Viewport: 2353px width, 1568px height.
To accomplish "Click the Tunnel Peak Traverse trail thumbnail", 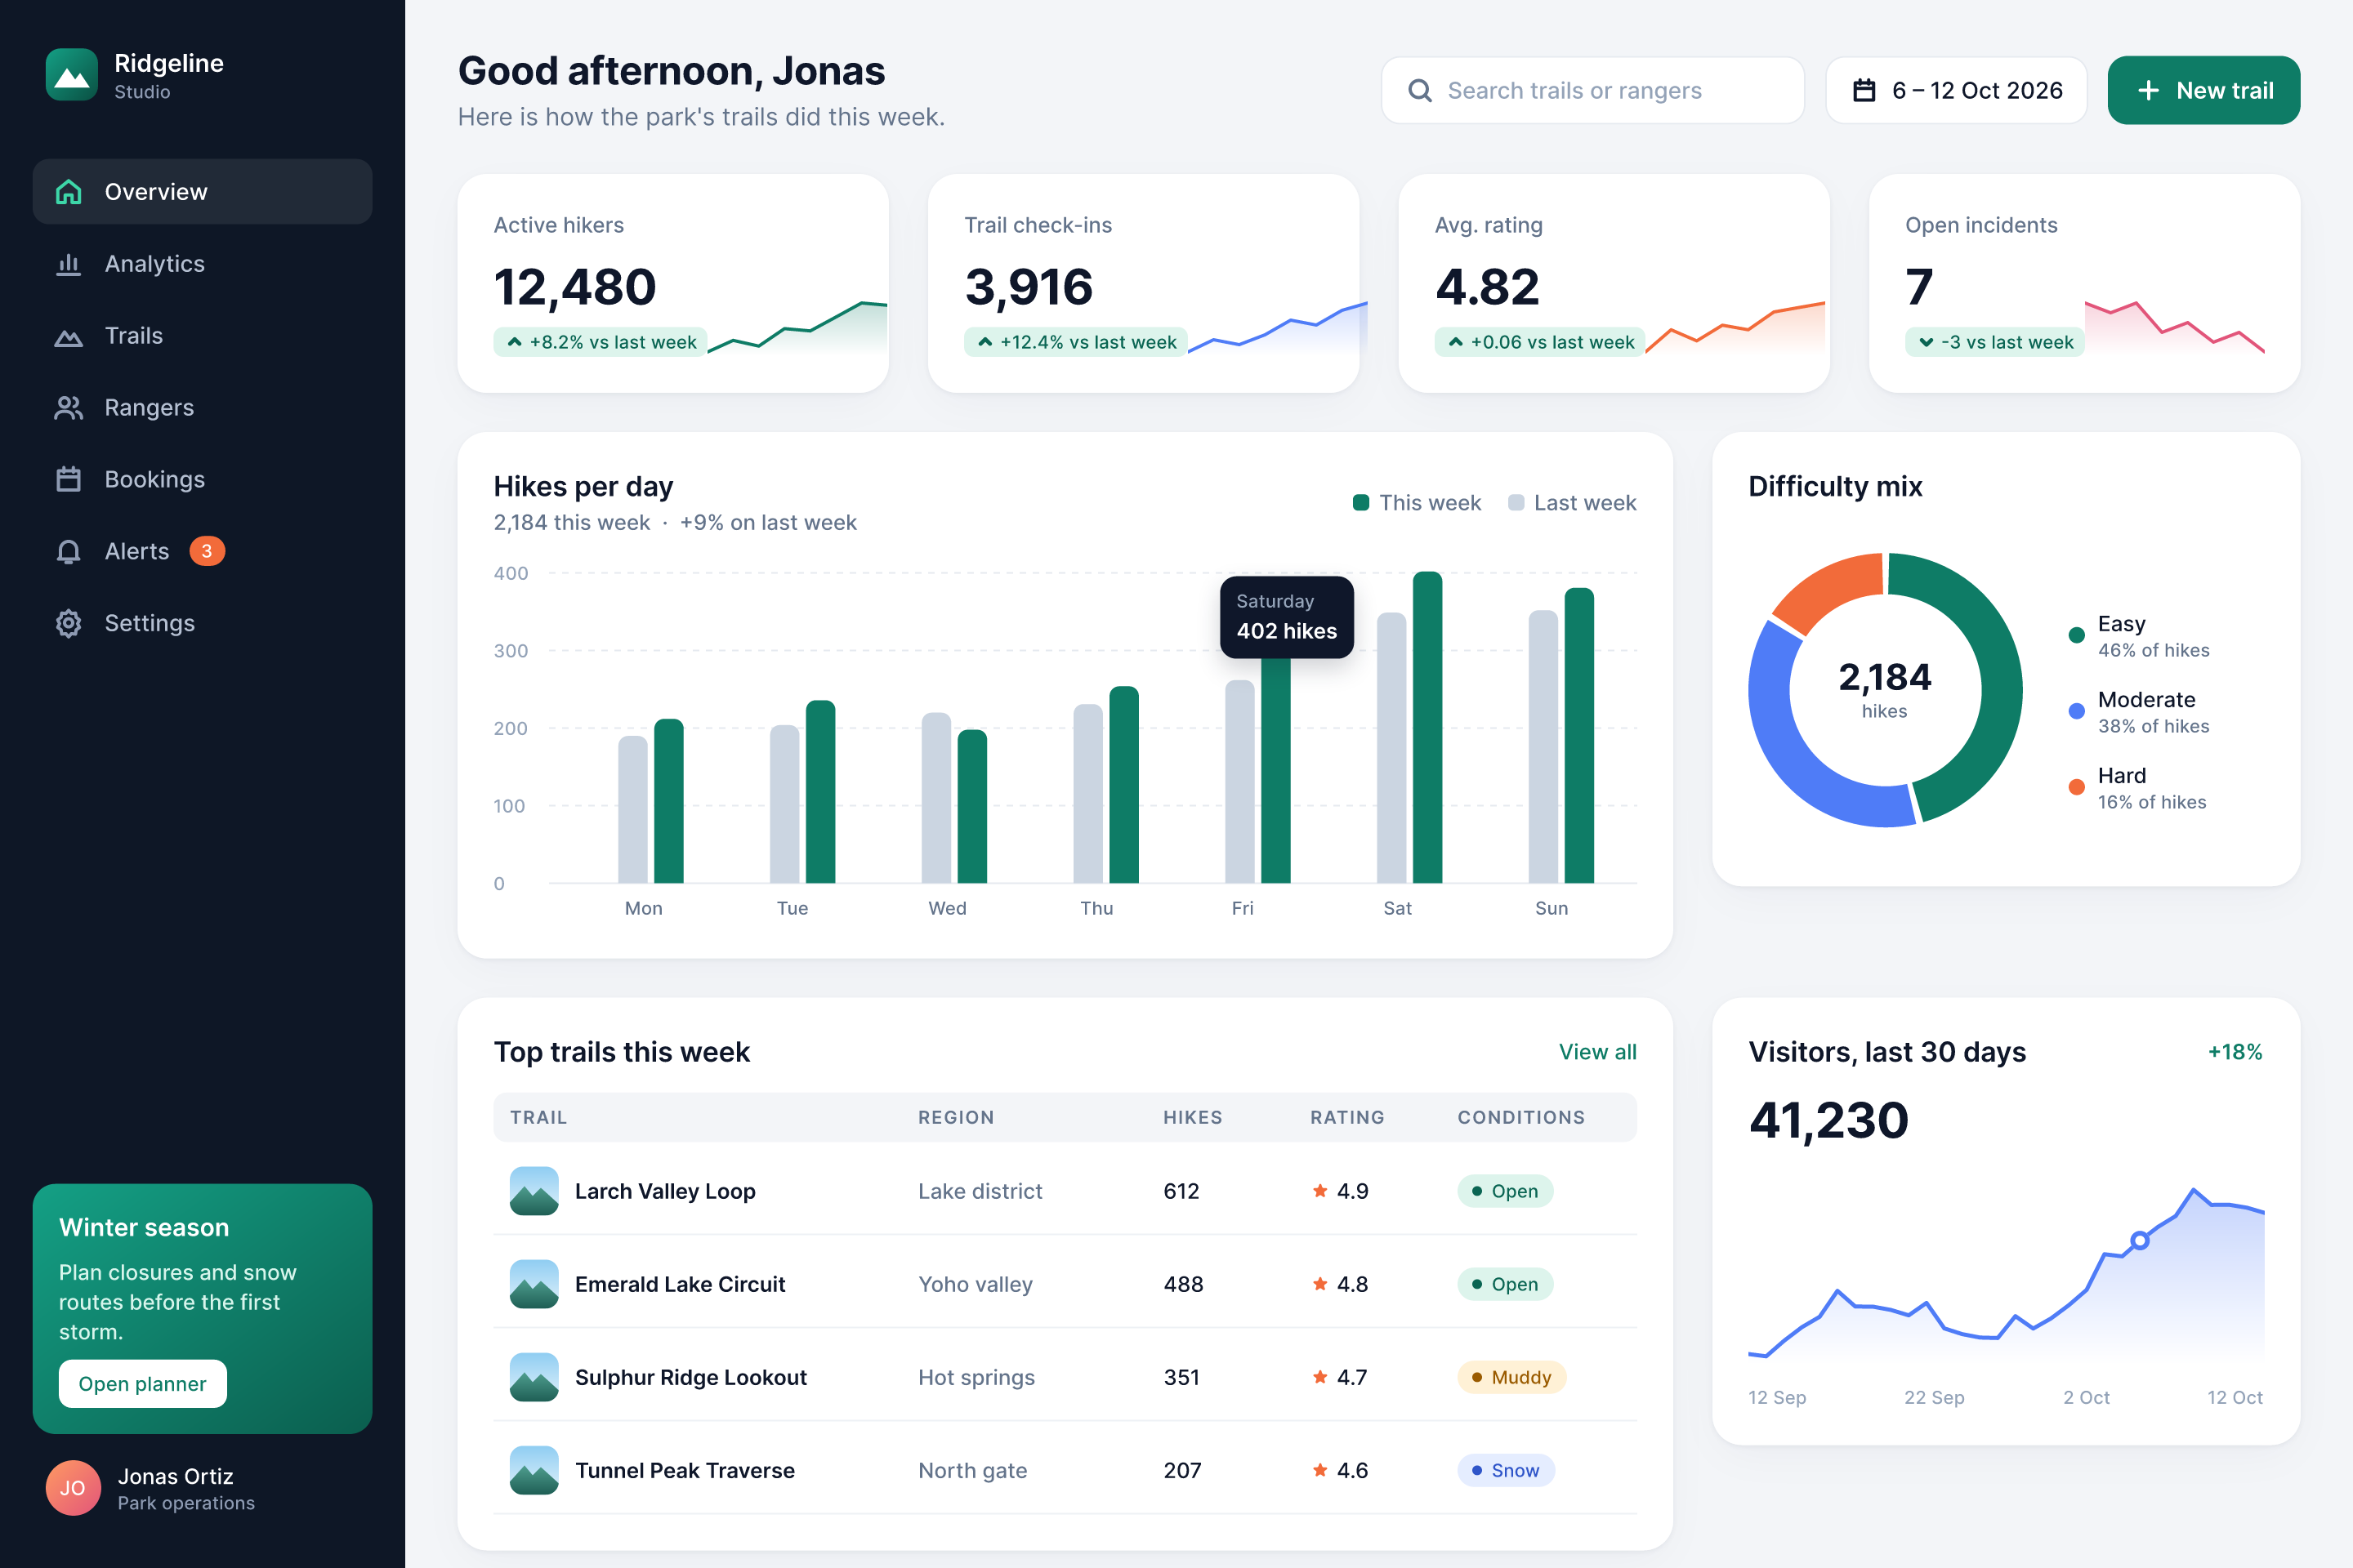I will click(534, 1470).
